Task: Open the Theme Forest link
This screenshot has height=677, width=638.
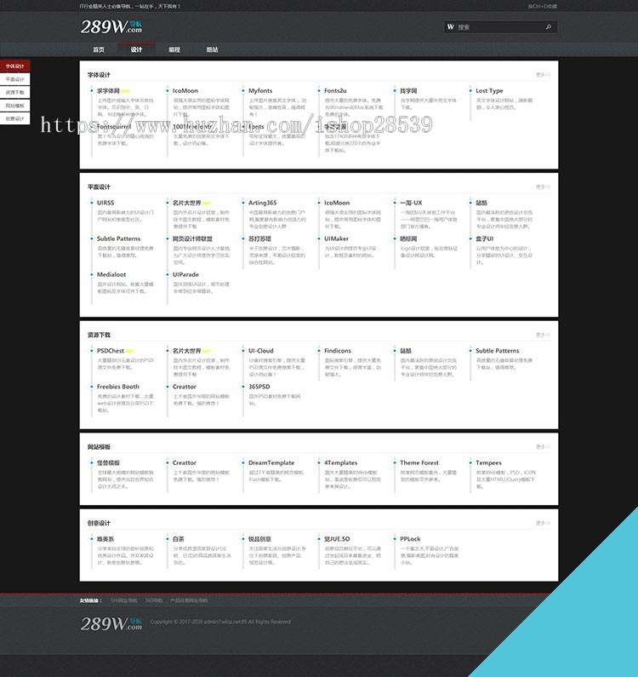Action: [x=419, y=462]
